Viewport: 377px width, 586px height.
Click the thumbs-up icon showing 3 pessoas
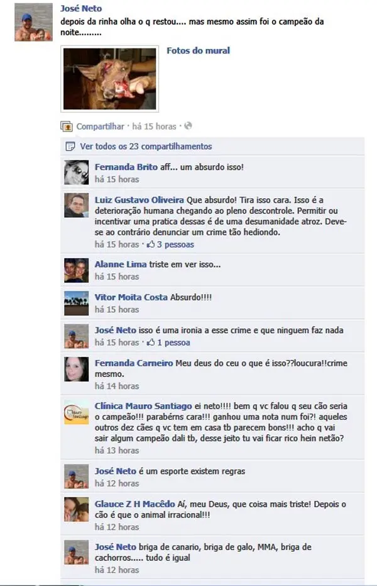(x=151, y=244)
